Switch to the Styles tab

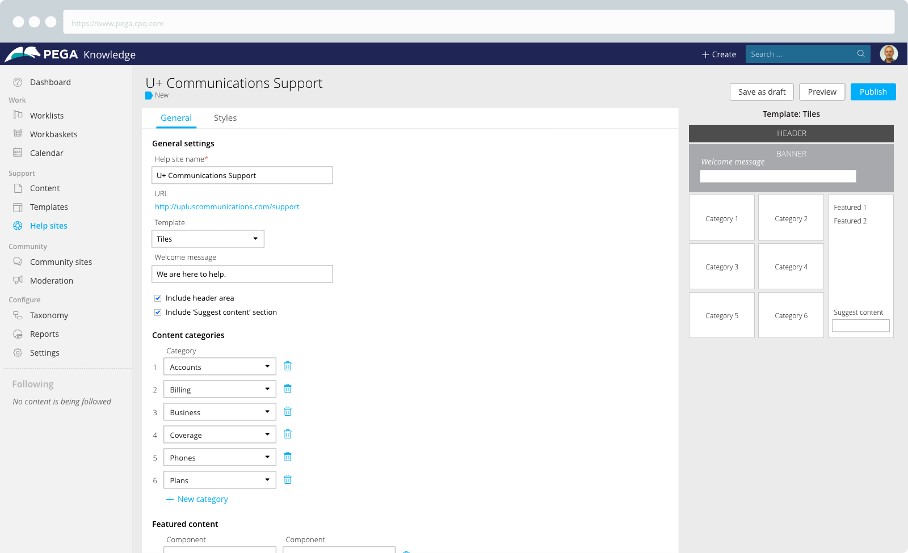click(225, 118)
